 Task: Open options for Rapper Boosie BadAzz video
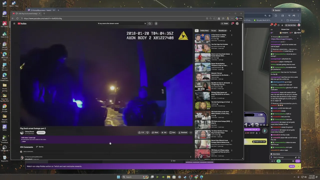232,64
